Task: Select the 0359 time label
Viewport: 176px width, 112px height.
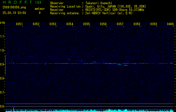Action: click(x=154, y=24)
